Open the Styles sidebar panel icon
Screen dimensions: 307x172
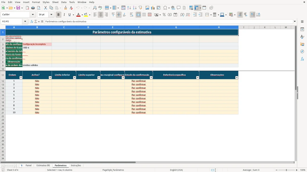pos(302,37)
